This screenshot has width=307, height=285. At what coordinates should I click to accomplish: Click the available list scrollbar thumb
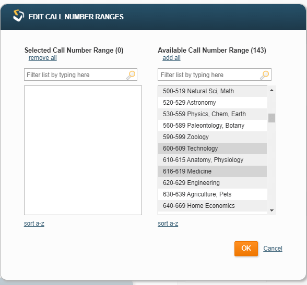(271, 118)
